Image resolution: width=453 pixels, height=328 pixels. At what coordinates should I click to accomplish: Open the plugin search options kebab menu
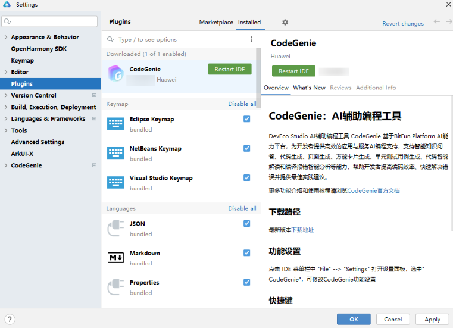pos(251,39)
